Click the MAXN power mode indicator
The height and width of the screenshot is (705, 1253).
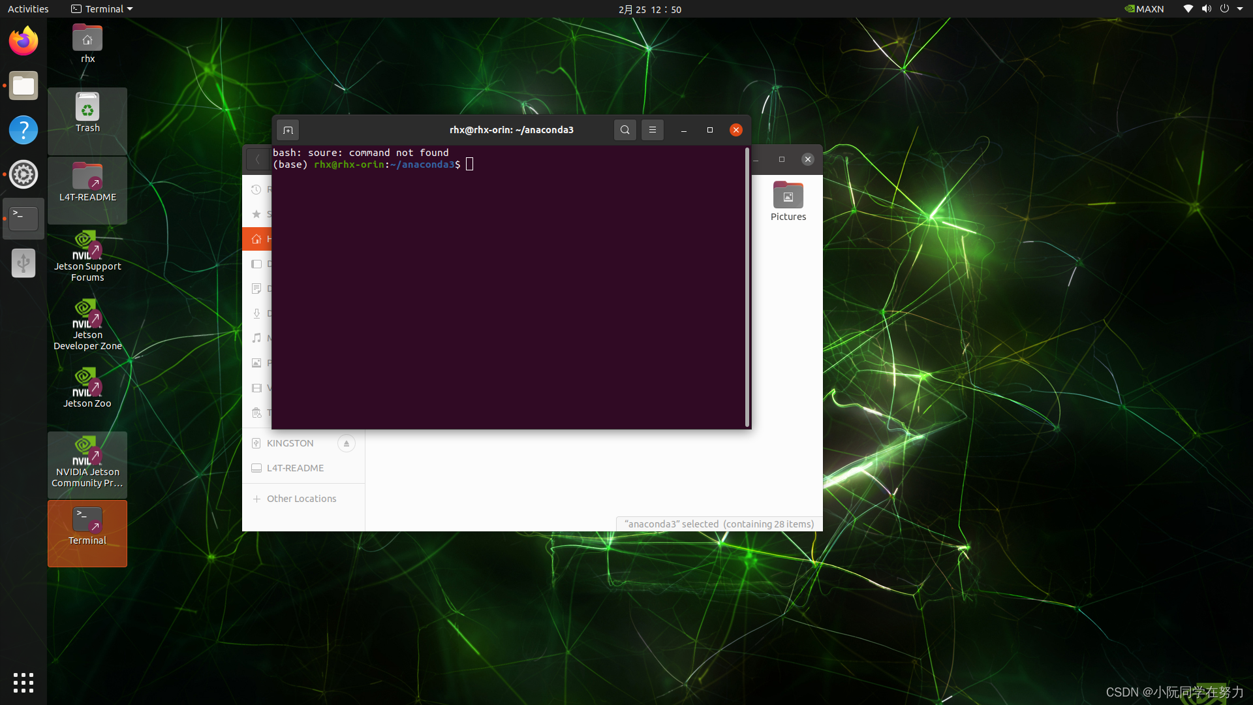click(1145, 9)
